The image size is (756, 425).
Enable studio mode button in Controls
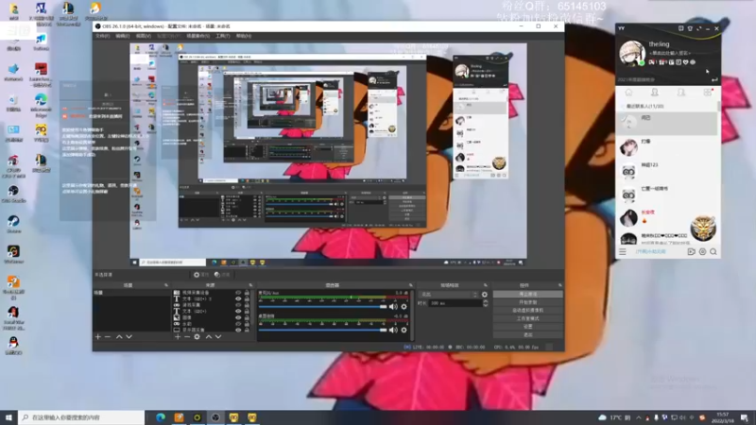click(528, 318)
